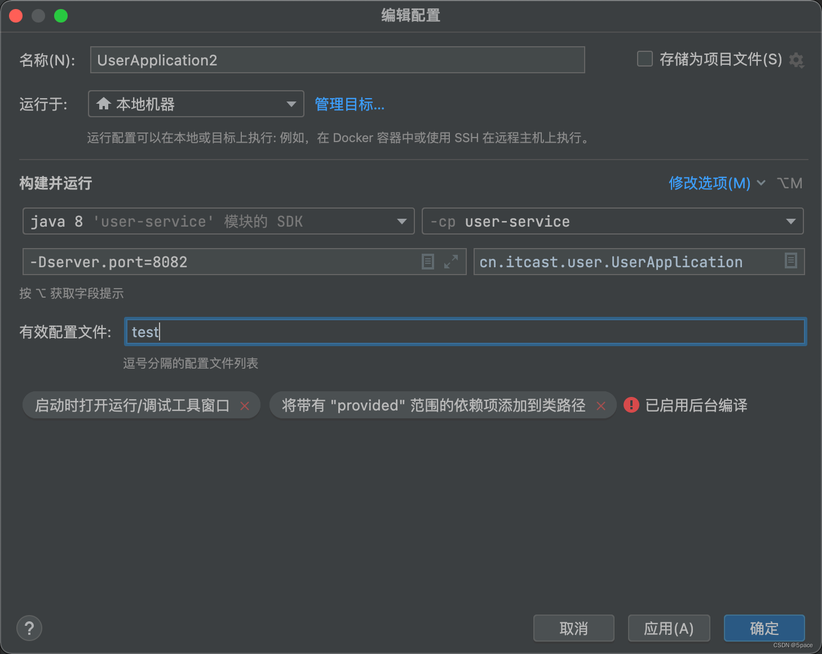Click the browse icon in main class field
Viewport: 822px width, 654px height.
pyautogui.click(x=791, y=260)
